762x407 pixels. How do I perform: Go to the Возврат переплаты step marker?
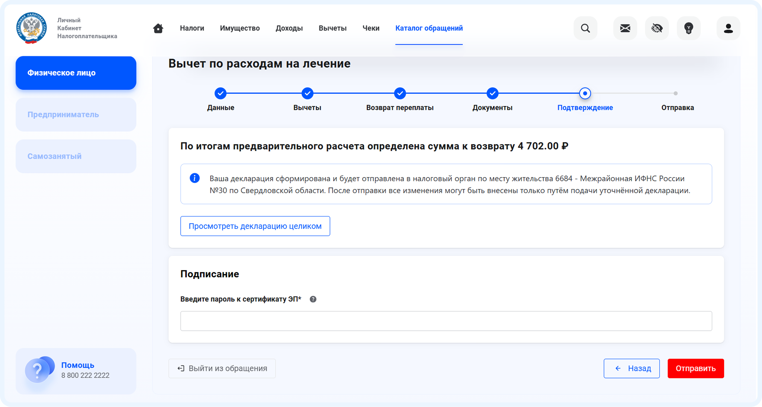400,93
